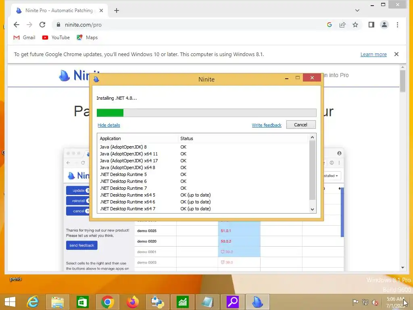The image size is (413, 310).
Task: Minimize the Ninite installer dialog
Action: point(287,78)
